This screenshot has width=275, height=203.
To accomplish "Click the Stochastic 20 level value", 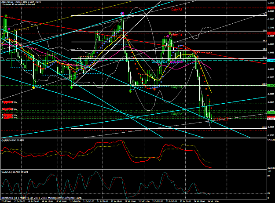I will [x=269, y=193].
